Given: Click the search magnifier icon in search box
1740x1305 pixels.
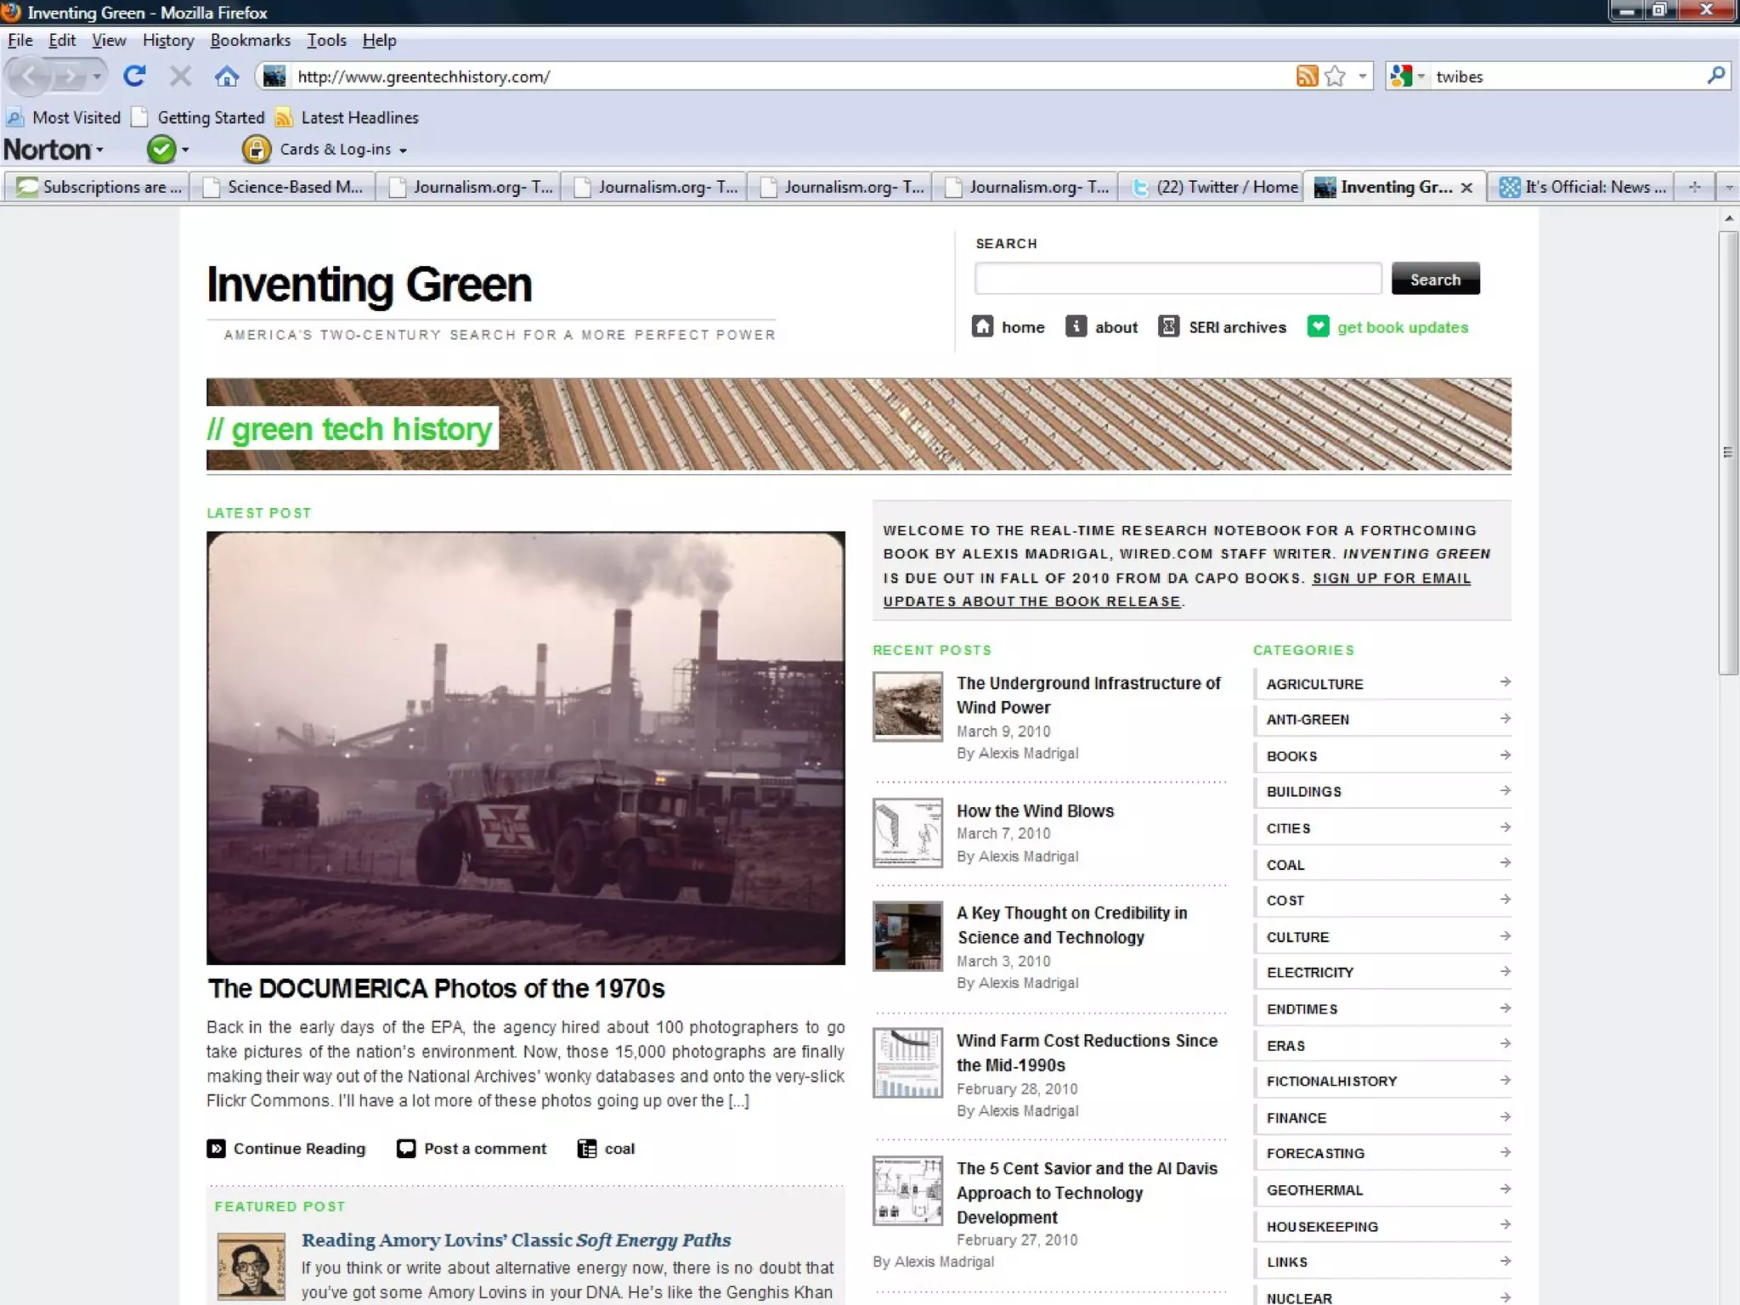Looking at the screenshot, I should 1715,76.
